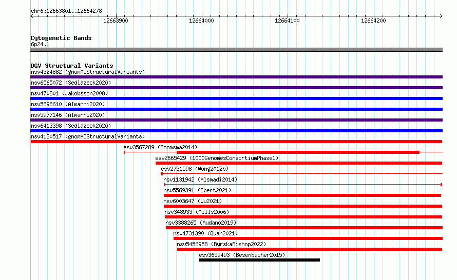Open the nsv1131942 (Alsmadi2014) label

[x=200, y=179]
